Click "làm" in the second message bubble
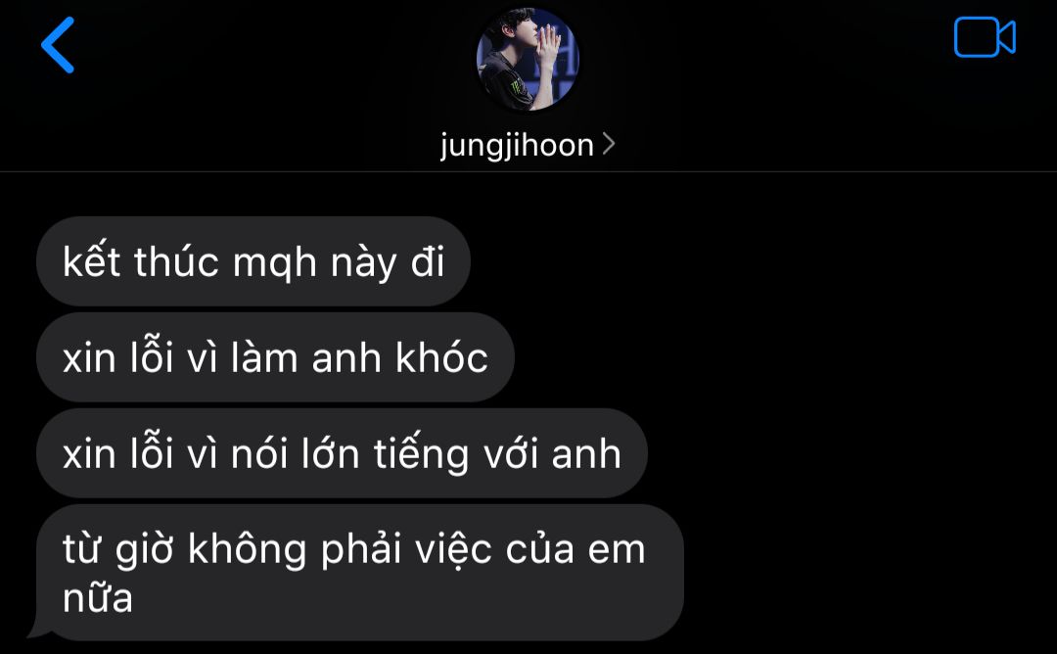 click(263, 357)
